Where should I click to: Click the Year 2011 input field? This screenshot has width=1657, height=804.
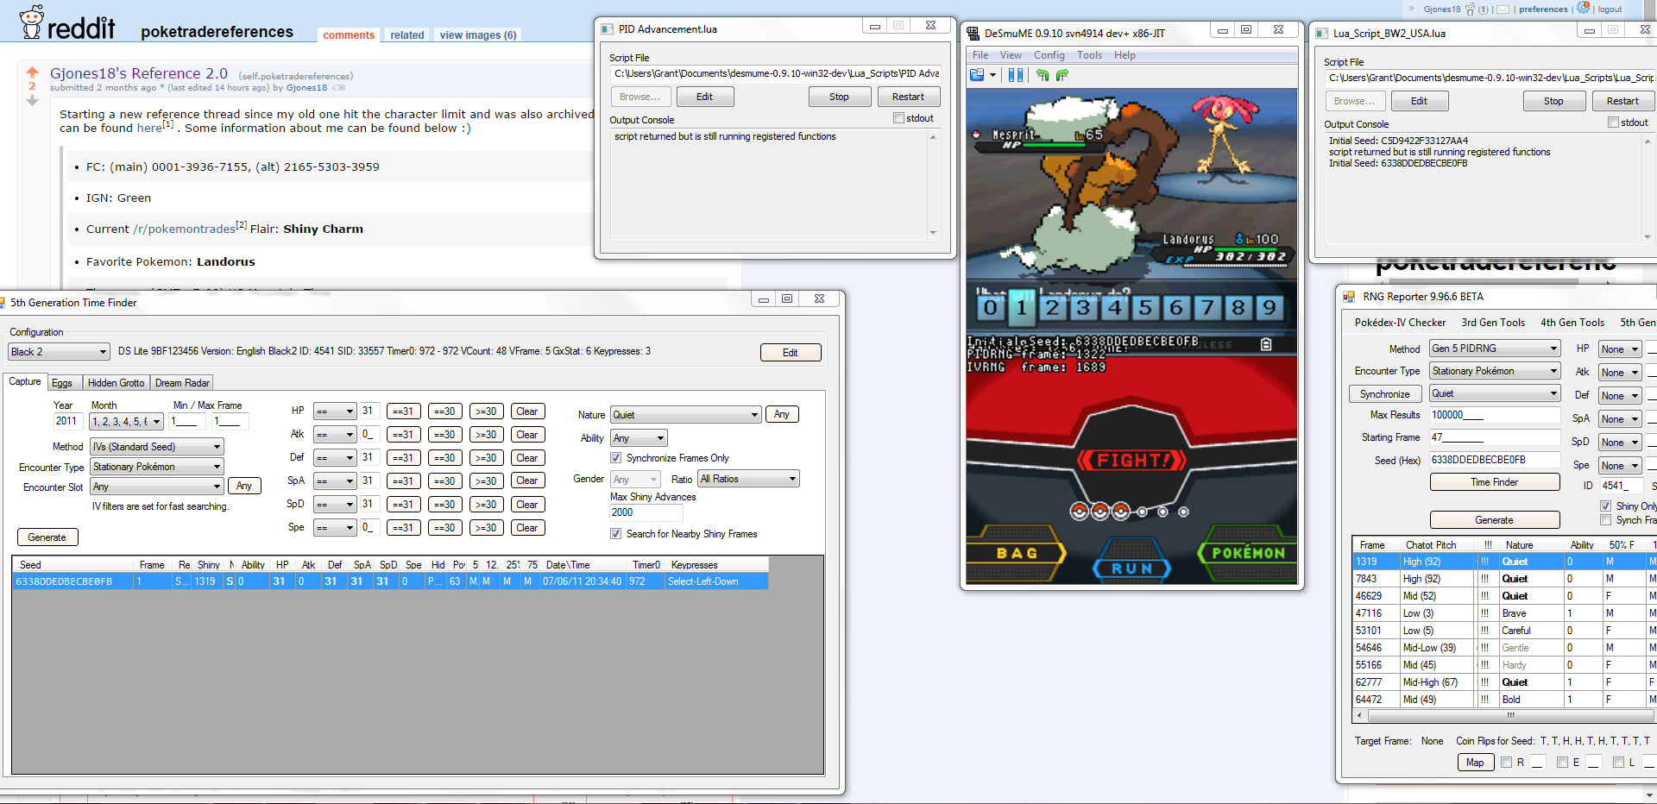68,421
